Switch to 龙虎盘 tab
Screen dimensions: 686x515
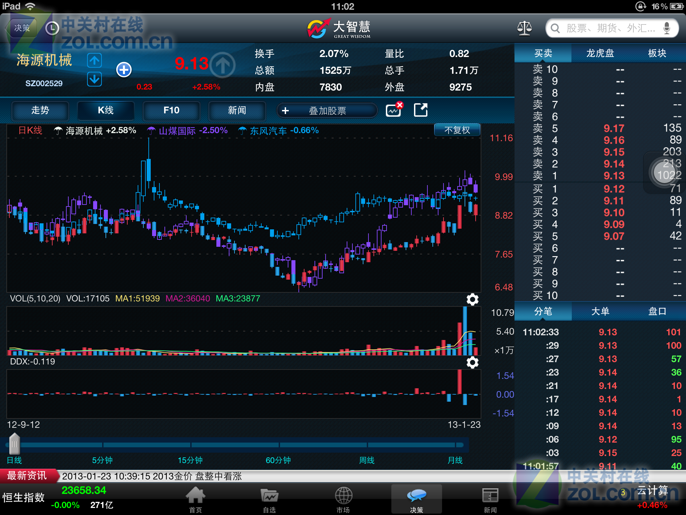click(x=600, y=53)
